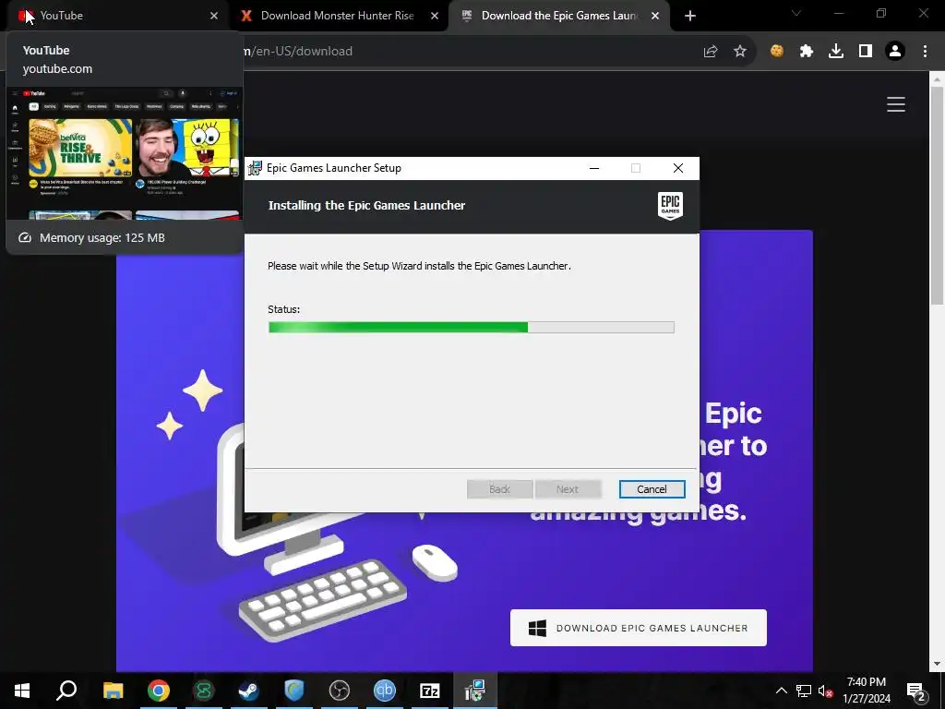945x709 pixels.
Task: Select the Download the Epic Games Launcher tab
Action: [558, 16]
